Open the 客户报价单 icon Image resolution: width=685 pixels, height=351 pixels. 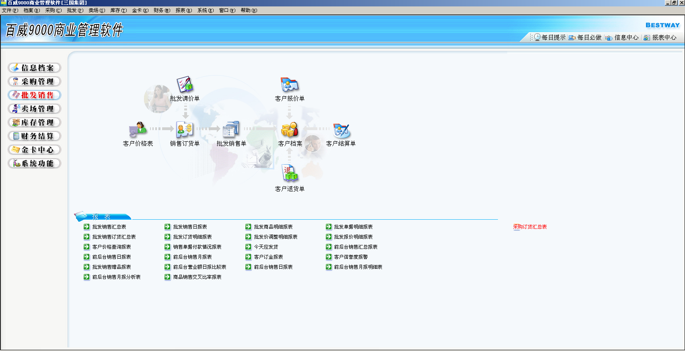(x=290, y=84)
